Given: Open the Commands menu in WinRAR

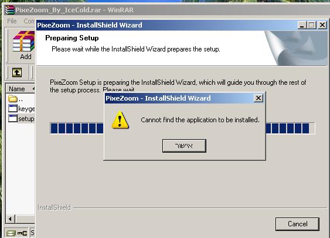Looking at the screenshot, I should [29, 21].
